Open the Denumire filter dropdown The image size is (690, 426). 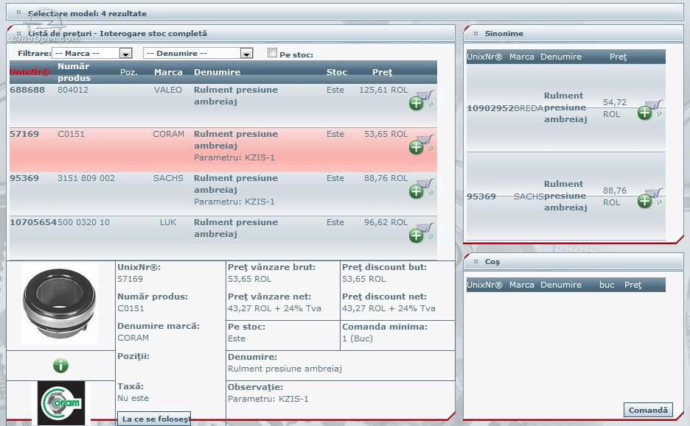tap(198, 53)
